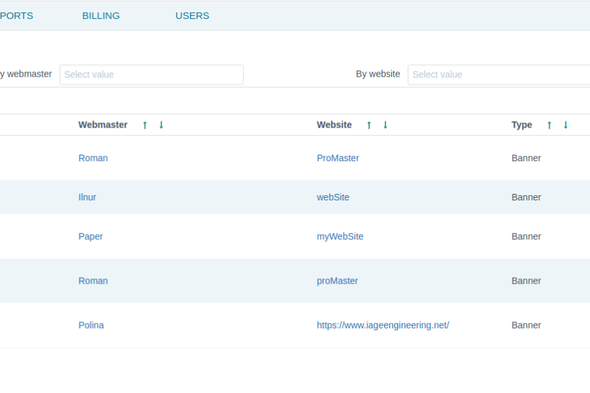Image resolution: width=590 pixels, height=393 pixels.
Task: Sort Type column ascending with up arrow
Action: tap(549, 125)
